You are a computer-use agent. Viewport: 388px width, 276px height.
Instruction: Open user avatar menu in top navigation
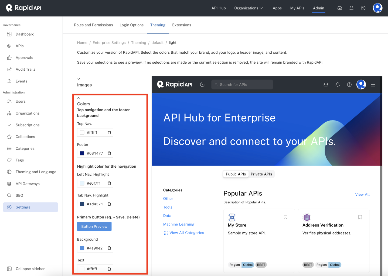[377, 8]
